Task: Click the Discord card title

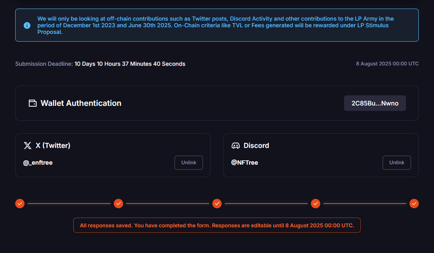Action: [256, 146]
